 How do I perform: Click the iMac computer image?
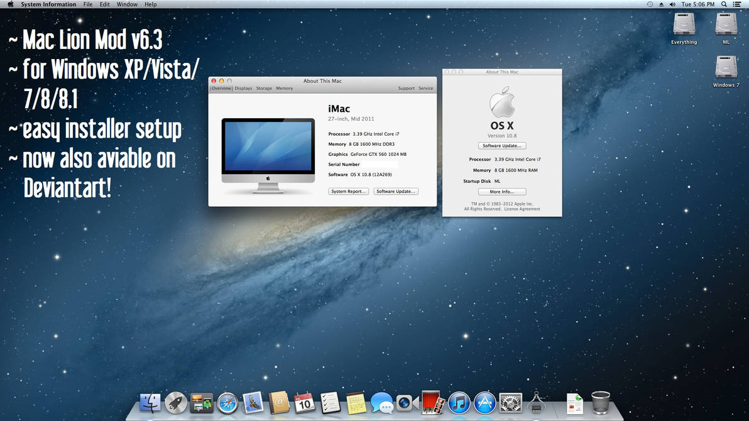pos(268,155)
